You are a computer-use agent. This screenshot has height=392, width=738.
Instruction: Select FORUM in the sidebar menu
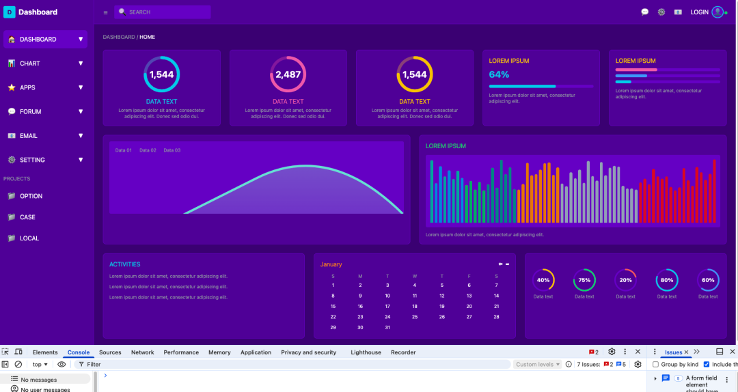coord(30,111)
